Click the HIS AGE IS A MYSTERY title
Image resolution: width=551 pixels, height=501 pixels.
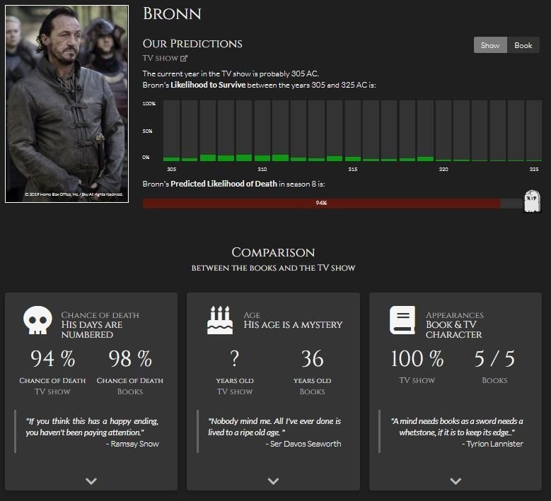pyautogui.click(x=293, y=325)
